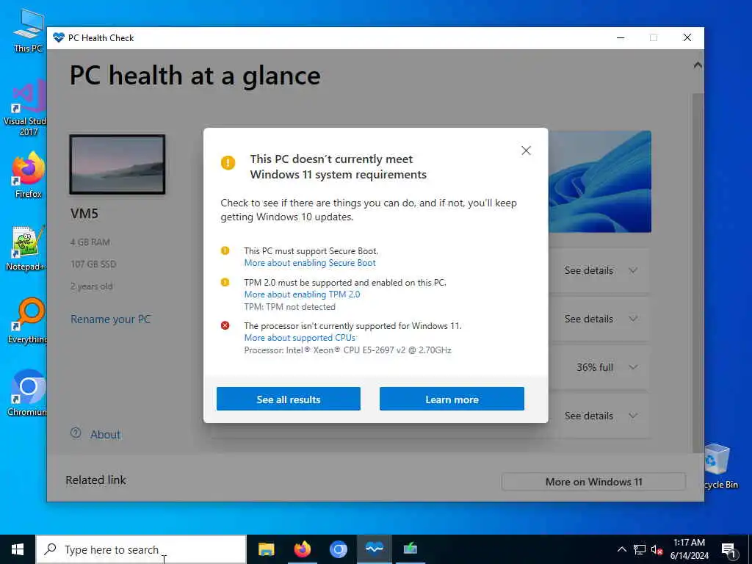Click the 2 years old text

(92, 286)
